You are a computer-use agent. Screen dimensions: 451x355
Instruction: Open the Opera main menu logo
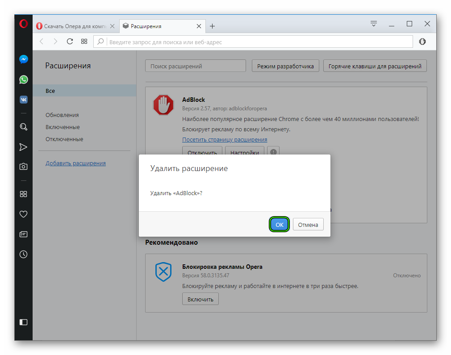click(x=24, y=24)
